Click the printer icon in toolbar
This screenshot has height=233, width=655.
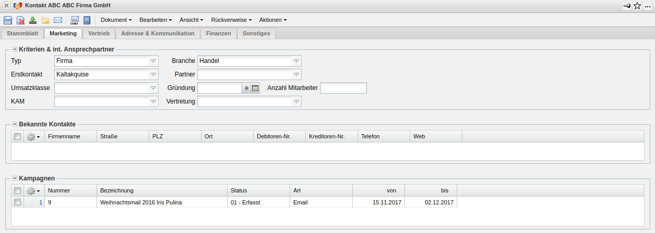[75, 20]
